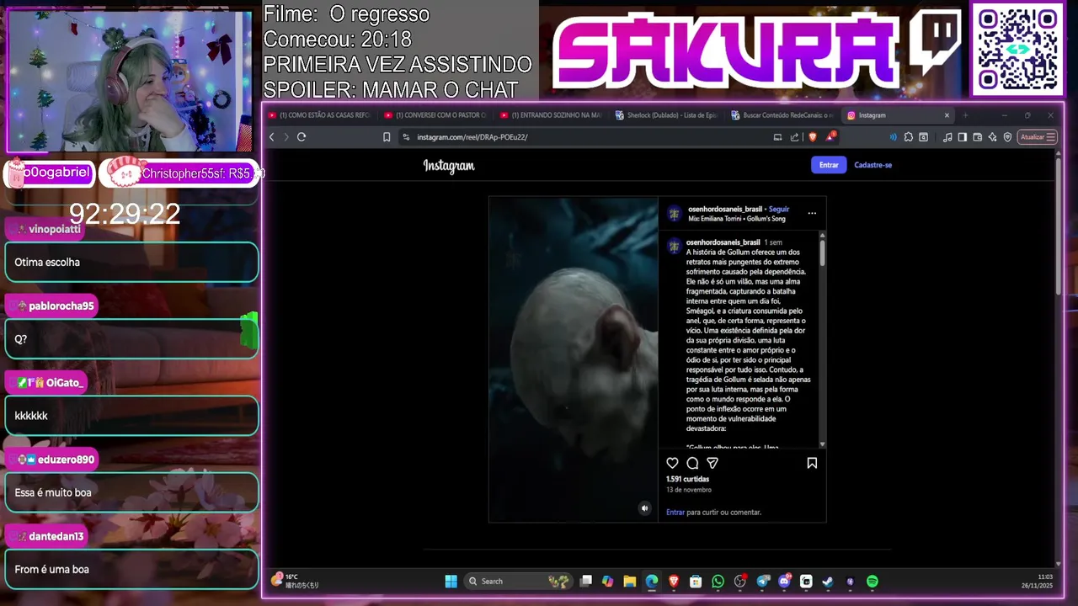This screenshot has height=606, width=1078.
Task: Open the weather widget showing 16°C
Action: click(295, 581)
